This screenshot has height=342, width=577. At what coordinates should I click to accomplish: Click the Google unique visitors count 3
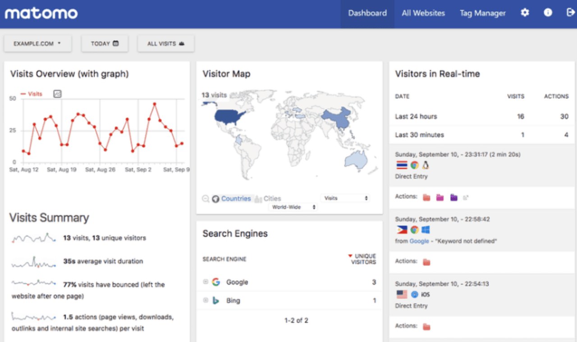pos(374,282)
